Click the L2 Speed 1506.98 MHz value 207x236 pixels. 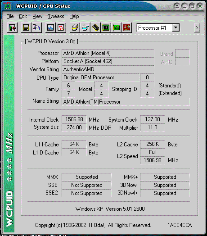pyautogui.click(x=153, y=160)
